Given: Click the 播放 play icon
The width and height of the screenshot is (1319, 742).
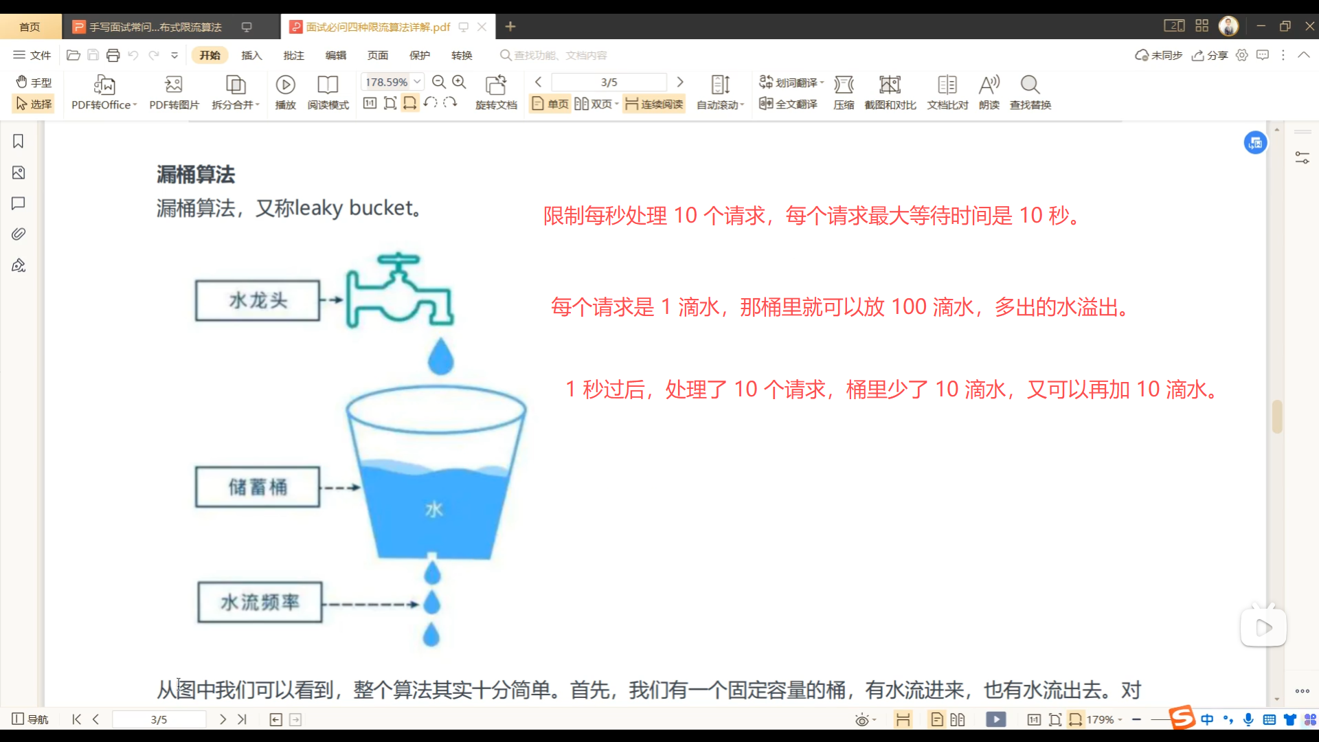Looking at the screenshot, I should click(285, 85).
